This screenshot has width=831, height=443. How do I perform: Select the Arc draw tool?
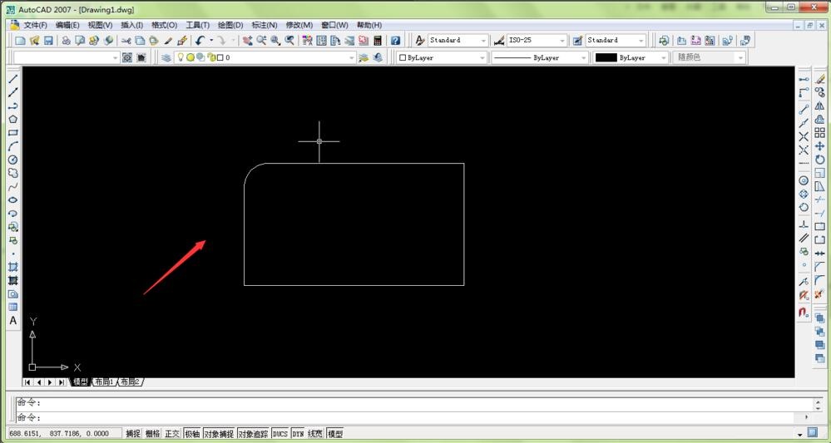coord(13,146)
